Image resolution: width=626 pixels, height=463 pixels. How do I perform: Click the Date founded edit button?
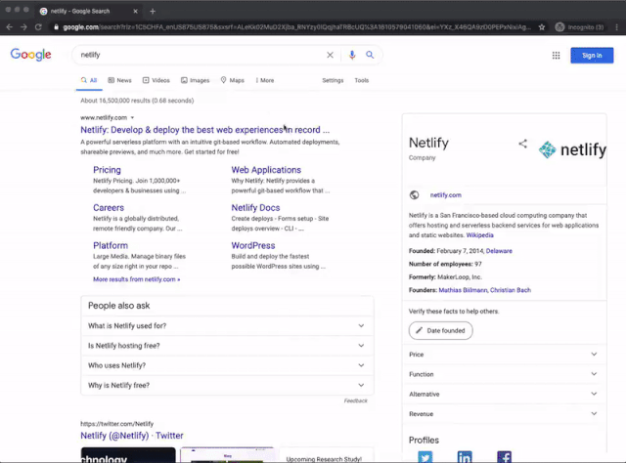(x=441, y=331)
